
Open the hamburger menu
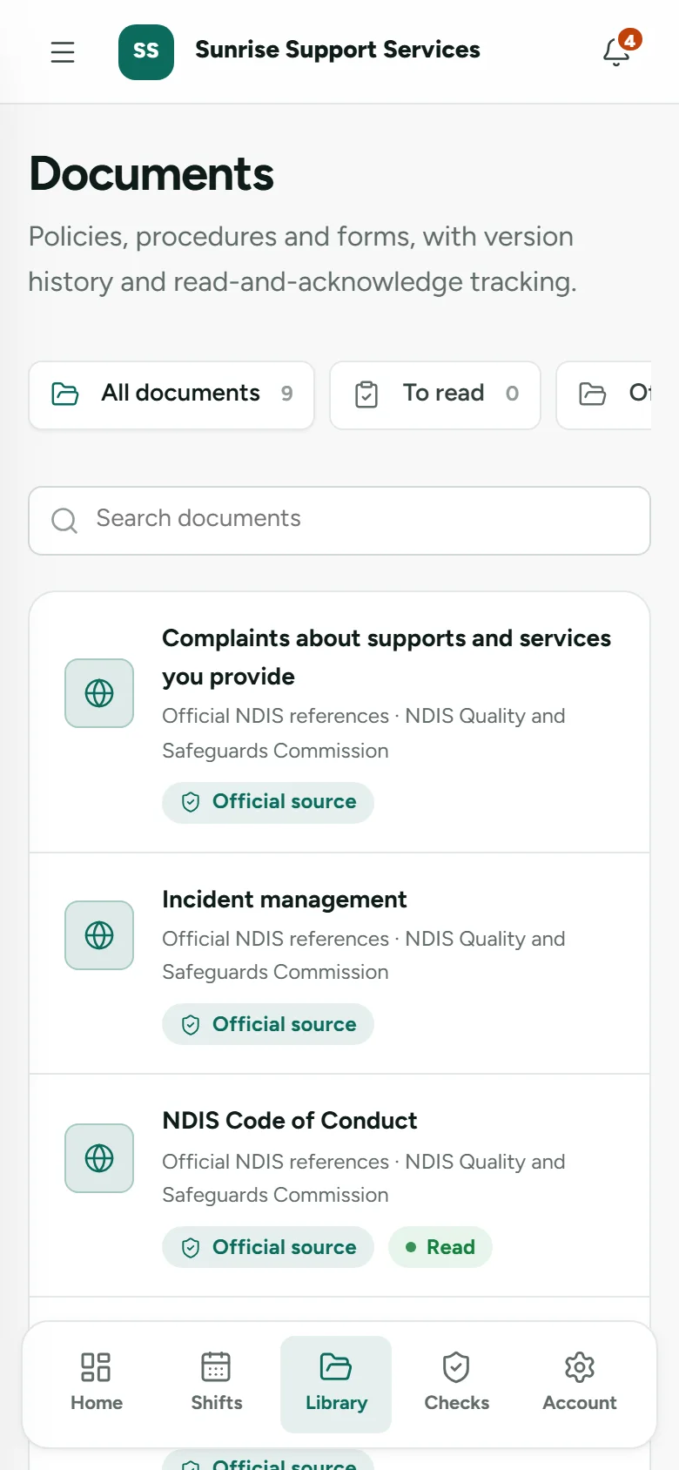coord(63,52)
